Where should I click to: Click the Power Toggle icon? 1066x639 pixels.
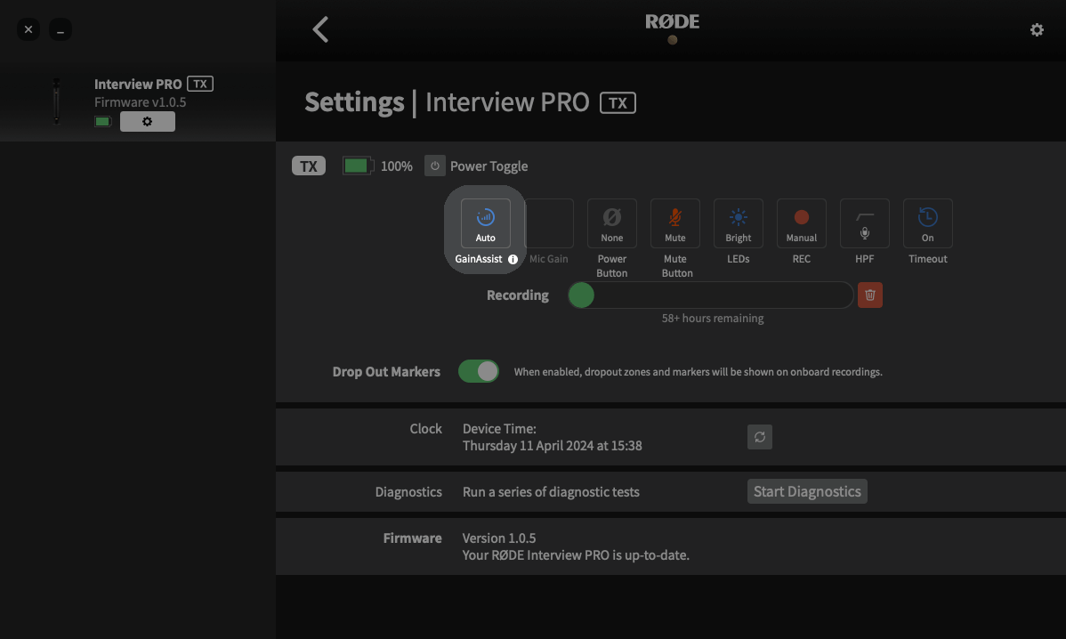[x=435, y=166]
